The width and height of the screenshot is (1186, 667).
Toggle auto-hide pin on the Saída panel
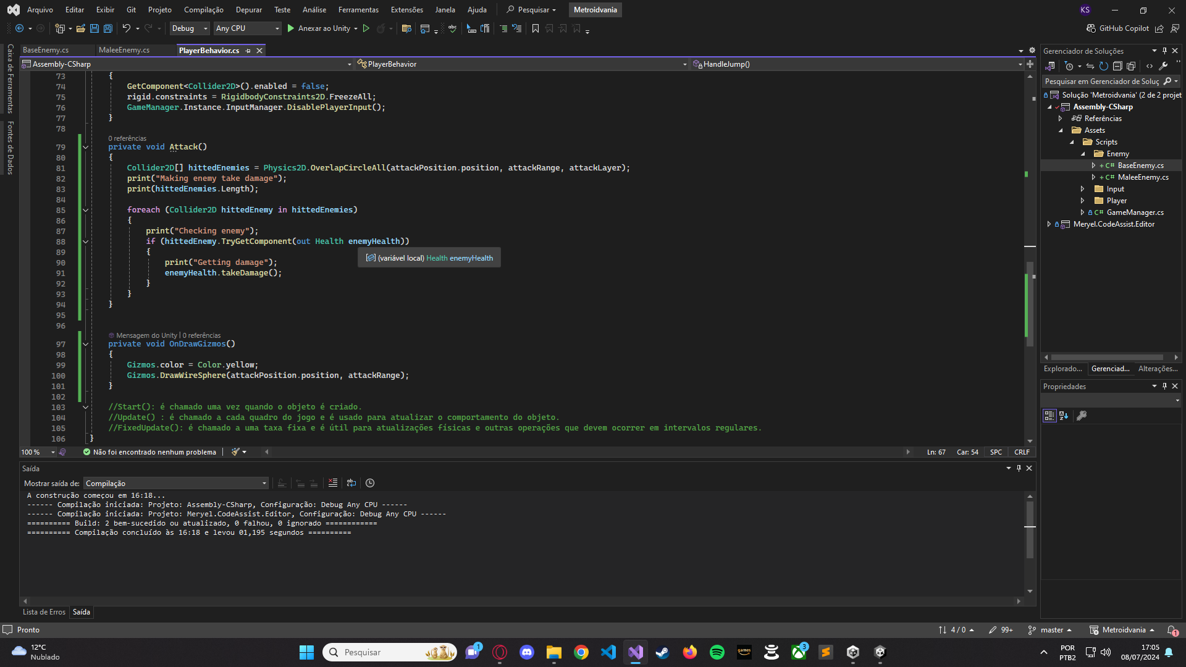coord(1019,468)
